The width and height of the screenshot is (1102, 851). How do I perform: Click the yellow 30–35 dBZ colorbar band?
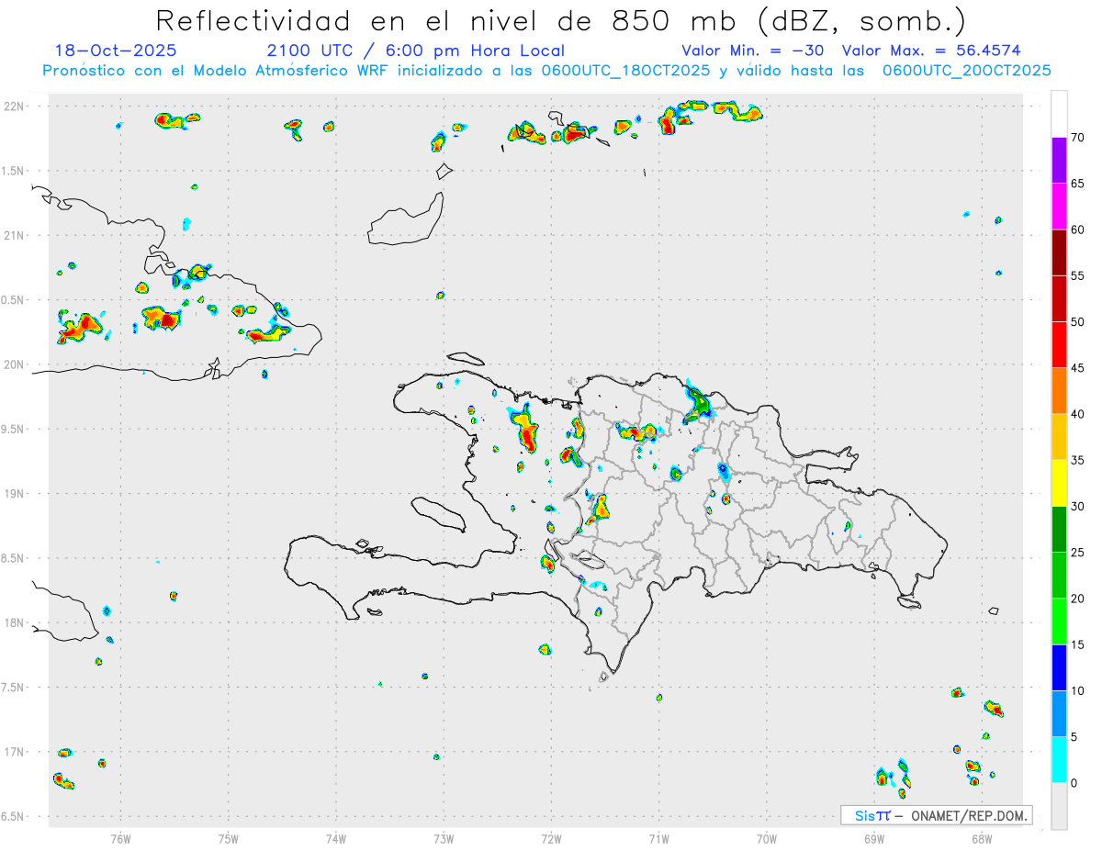coord(1059,484)
